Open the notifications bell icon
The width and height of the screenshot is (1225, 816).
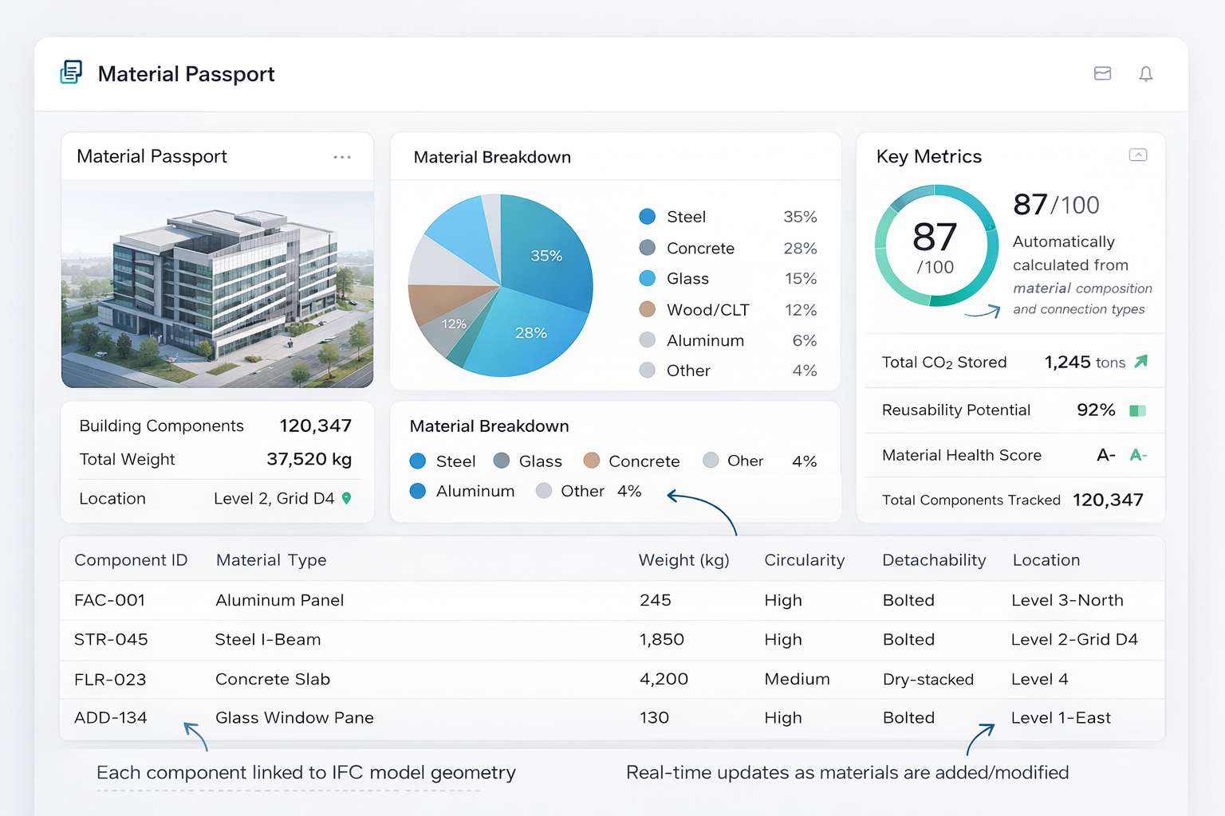pyautogui.click(x=1146, y=74)
